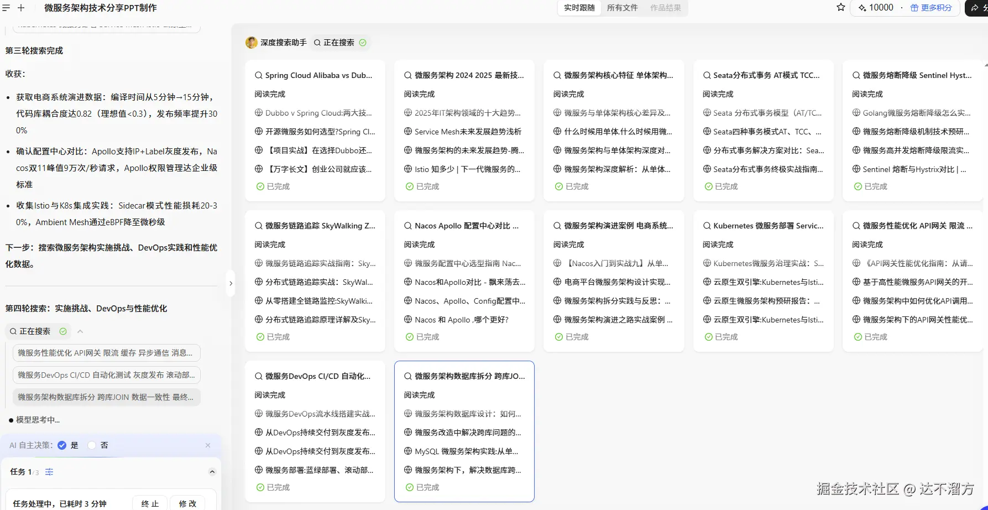Open the link 《API网关性能优化指南
This screenshot has height=510, width=988.
918,263
